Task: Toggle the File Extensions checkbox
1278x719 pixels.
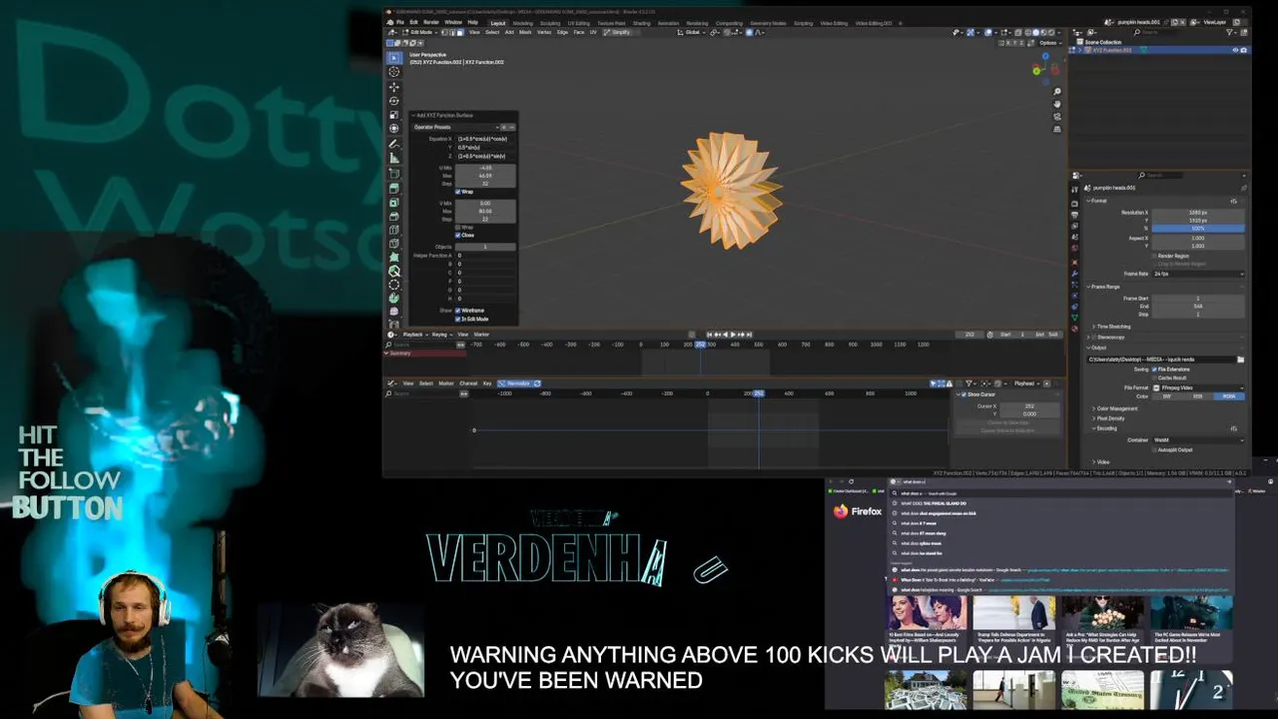Action: point(1154,369)
